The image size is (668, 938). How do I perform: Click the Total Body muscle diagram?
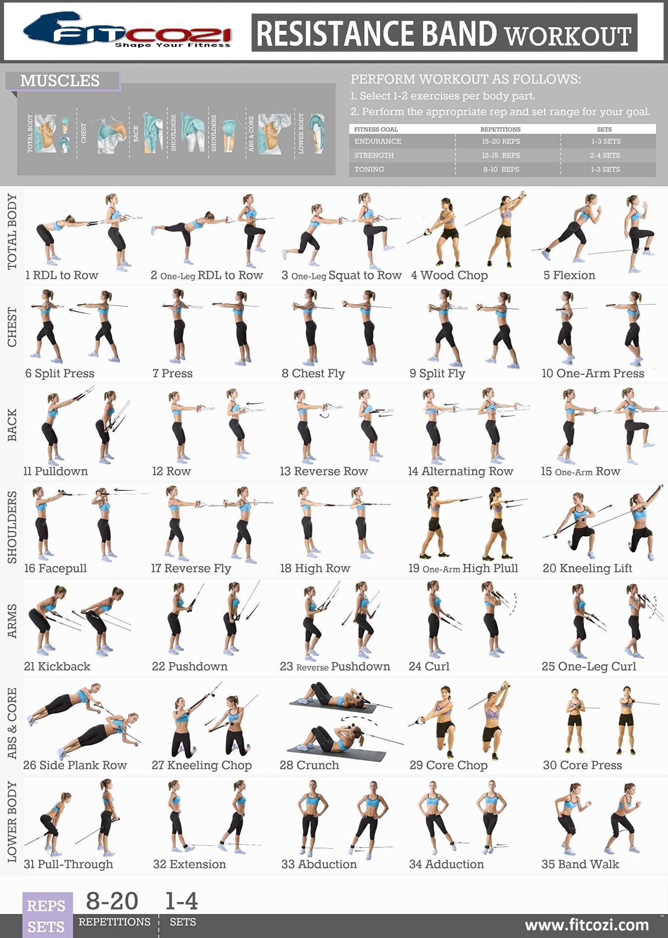[50, 133]
